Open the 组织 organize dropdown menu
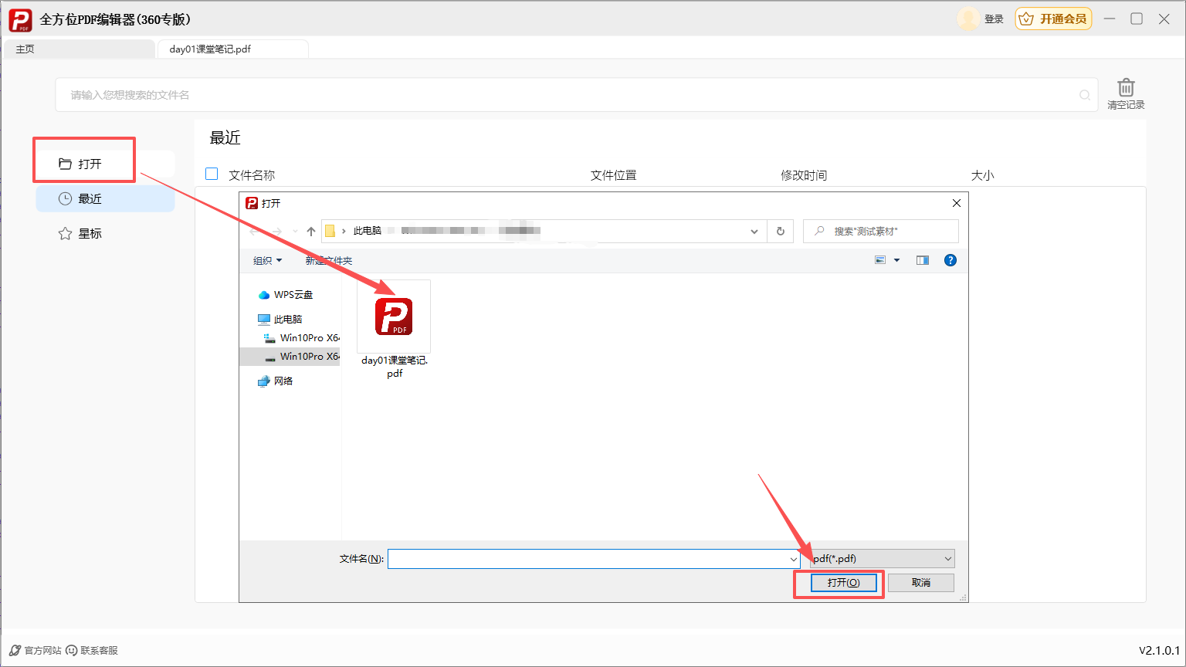This screenshot has width=1186, height=667. pos(267,261)
